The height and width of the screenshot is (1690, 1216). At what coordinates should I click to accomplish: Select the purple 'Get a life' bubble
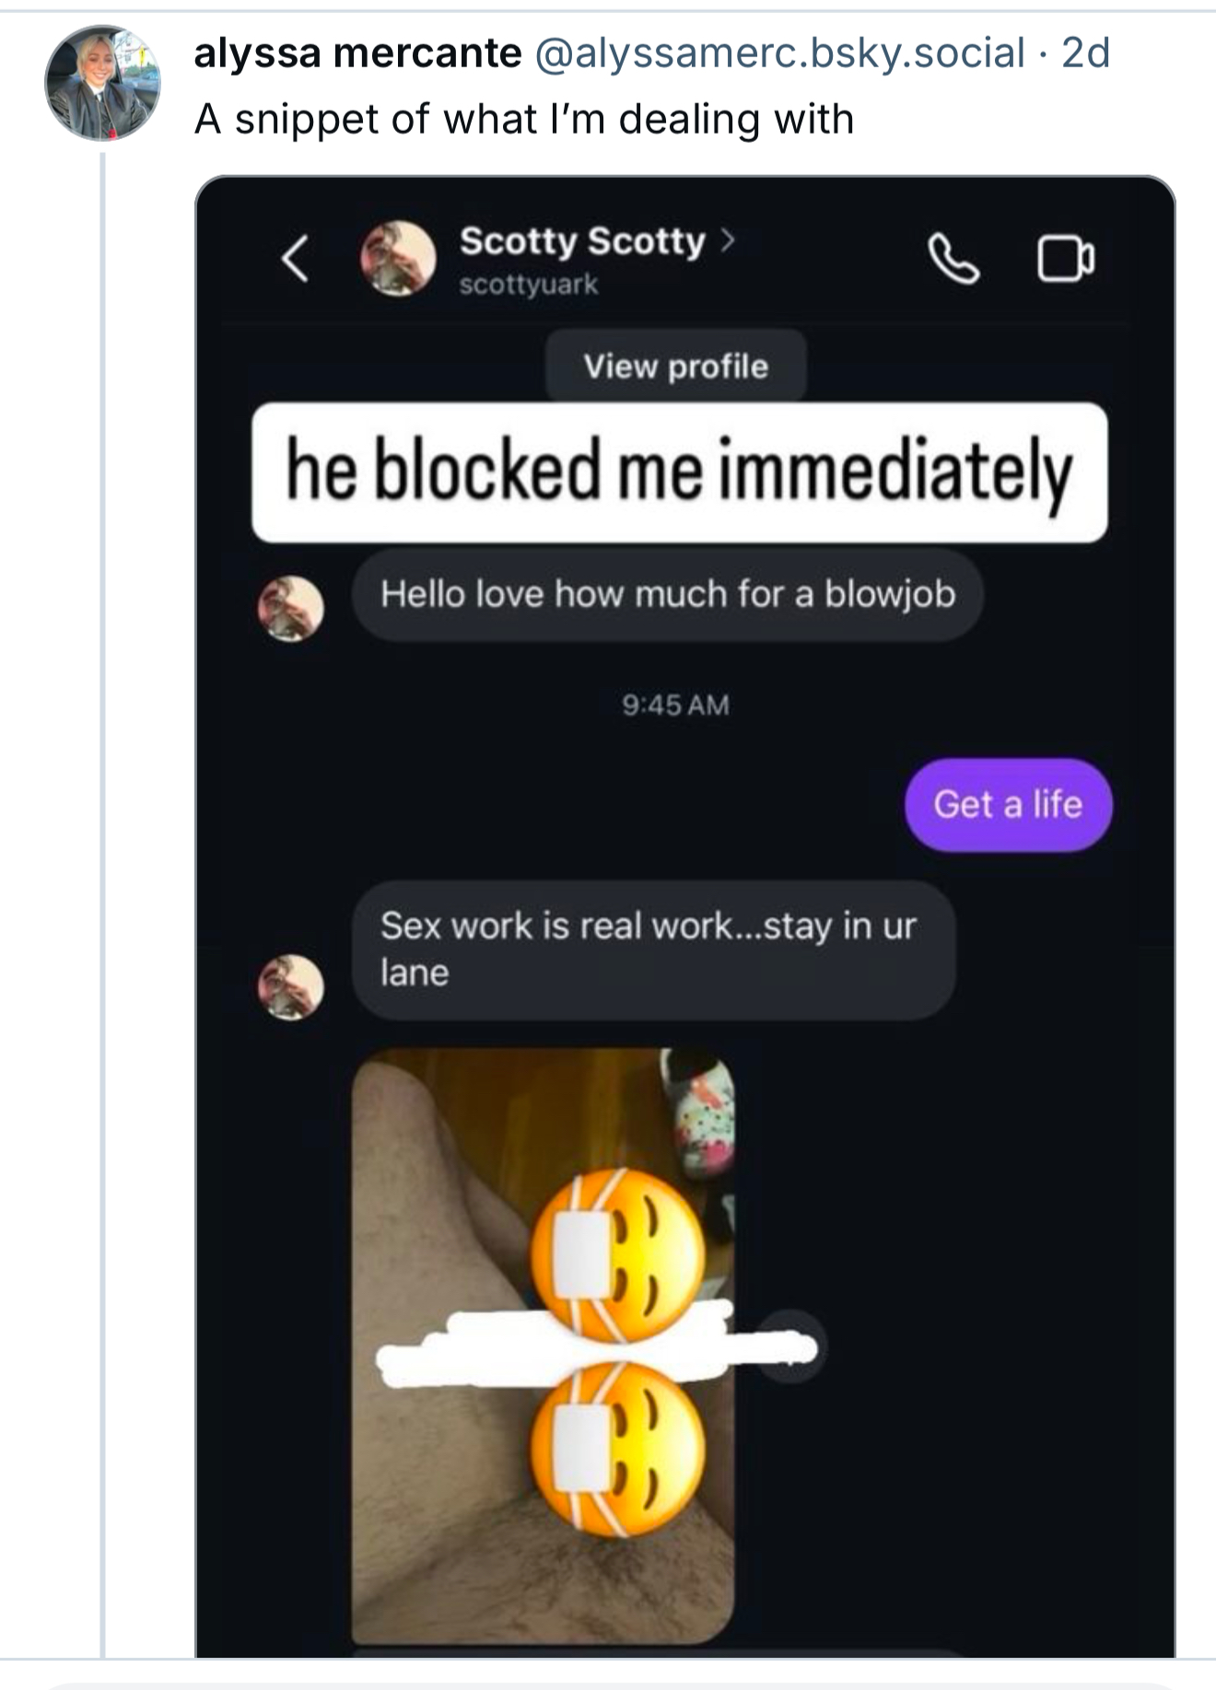click(1008, 804)
